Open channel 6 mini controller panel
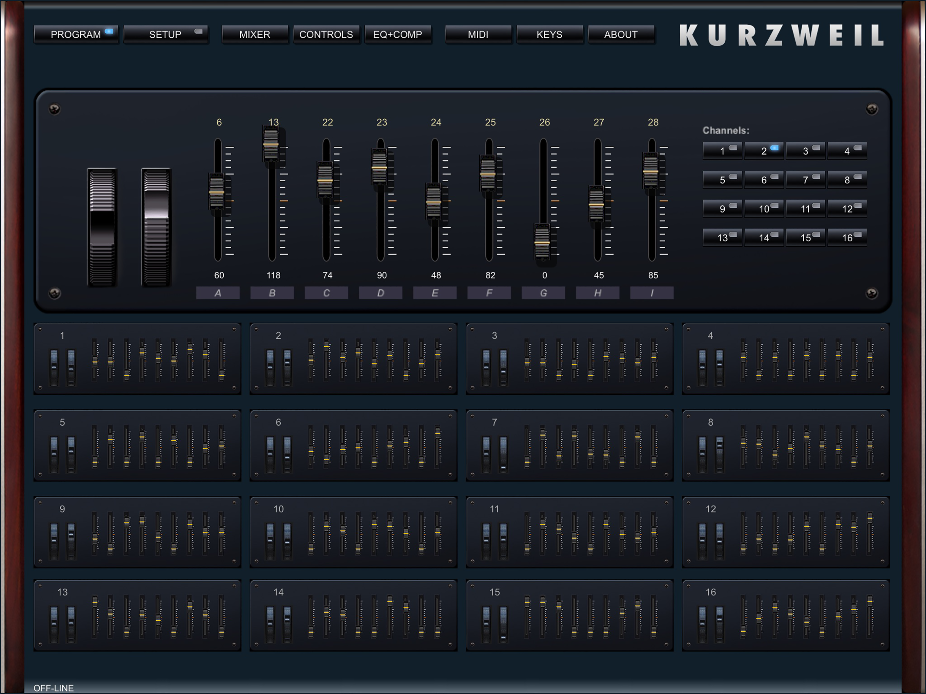This screenshot has height=694, width=926. tap(353, 445)
